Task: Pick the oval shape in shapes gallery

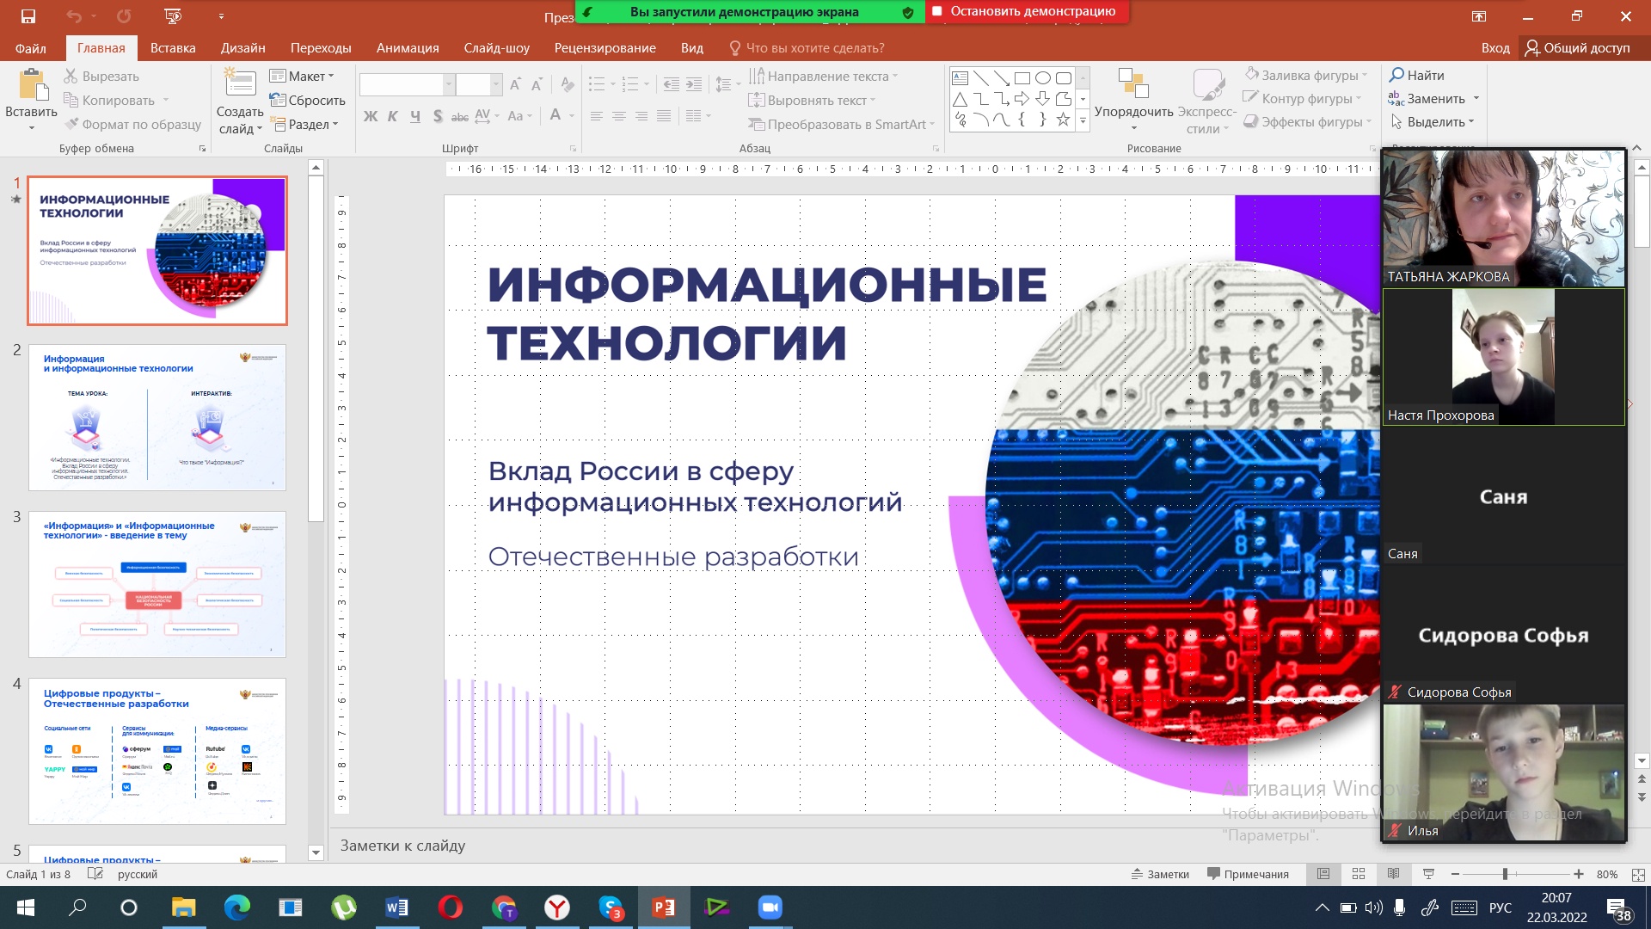Action: click(x=1043, y=78)
